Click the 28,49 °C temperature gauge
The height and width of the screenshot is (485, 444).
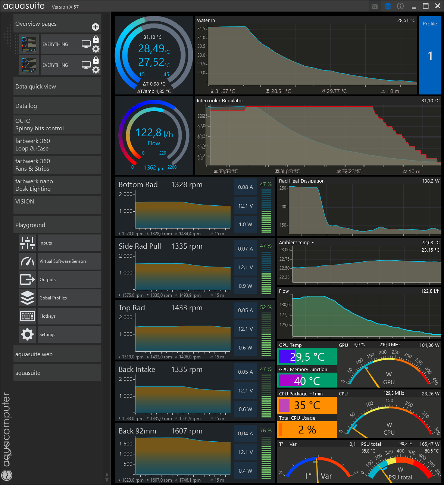[154, 55]
